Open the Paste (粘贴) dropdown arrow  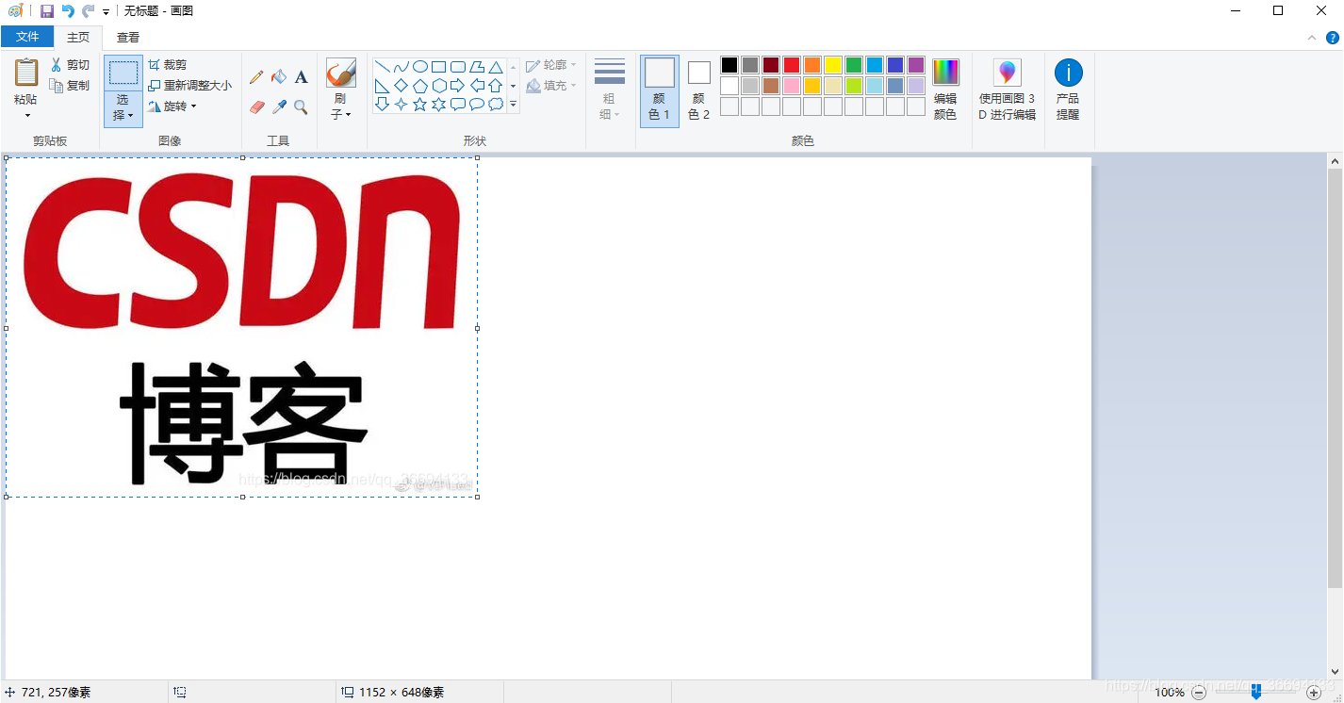point(26,115)
